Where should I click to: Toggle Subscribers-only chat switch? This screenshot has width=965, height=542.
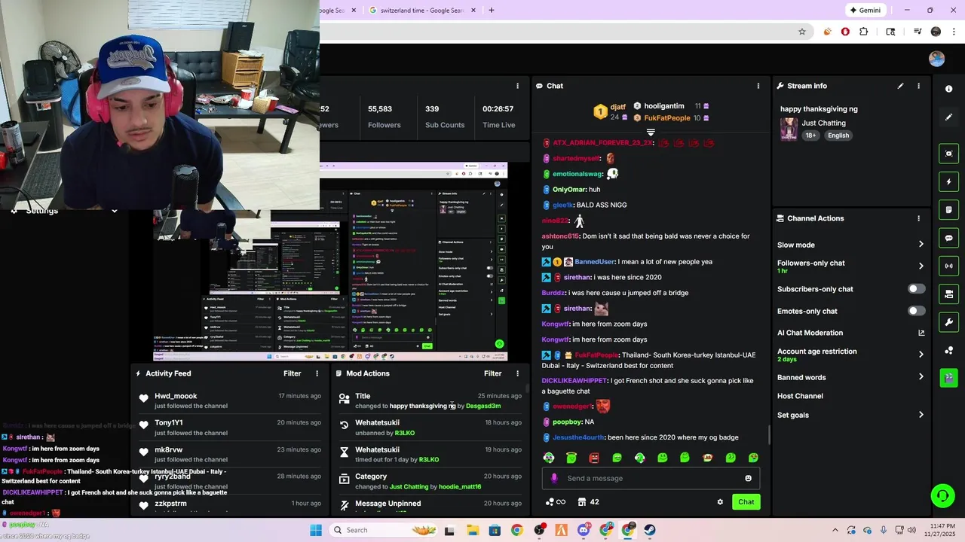pos(916,289)
